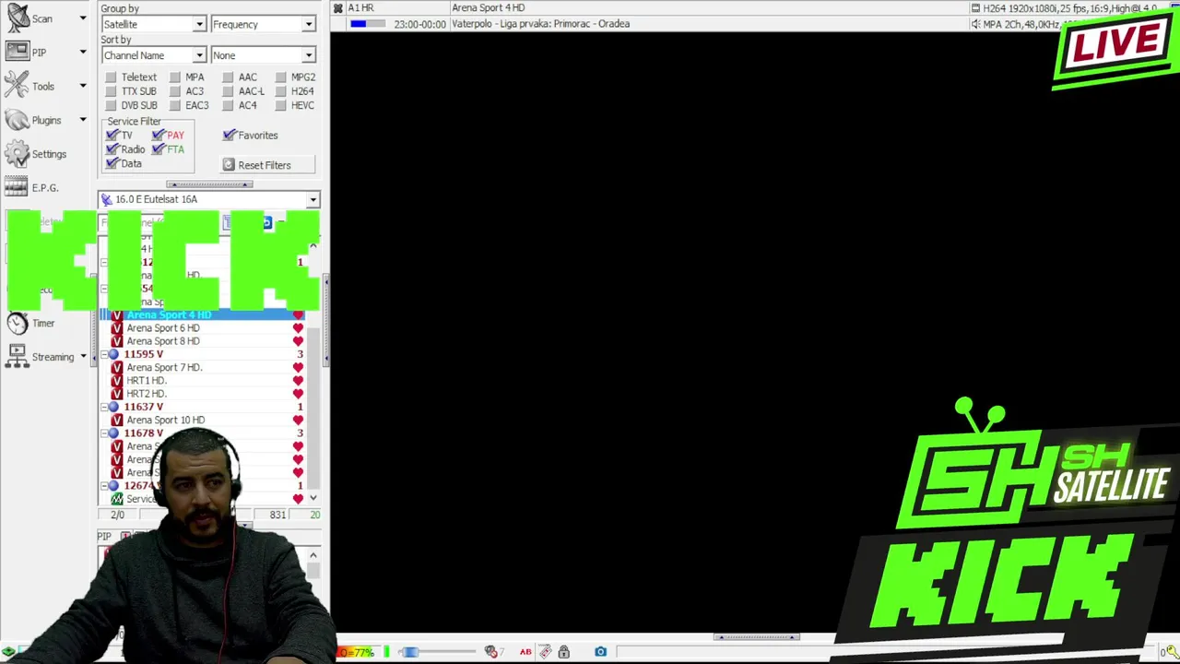The width and height of the screenshot is (1180, 664).
Task: Click the heart beside Arena Sport 8 HD
Action: tap(298, 341)
